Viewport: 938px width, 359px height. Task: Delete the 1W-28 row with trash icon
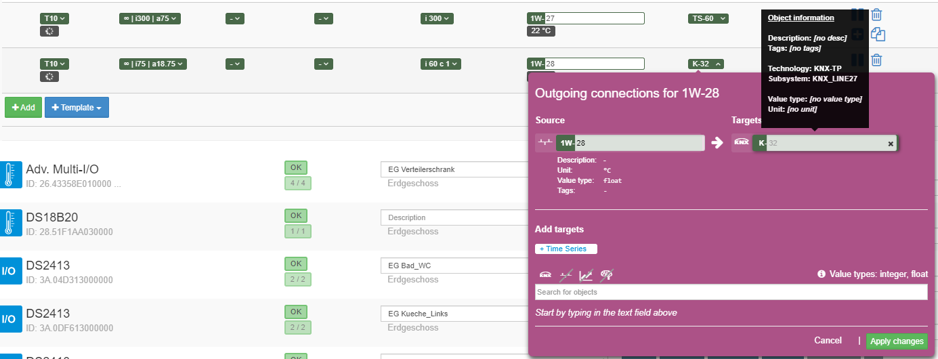tap(876, 60)
